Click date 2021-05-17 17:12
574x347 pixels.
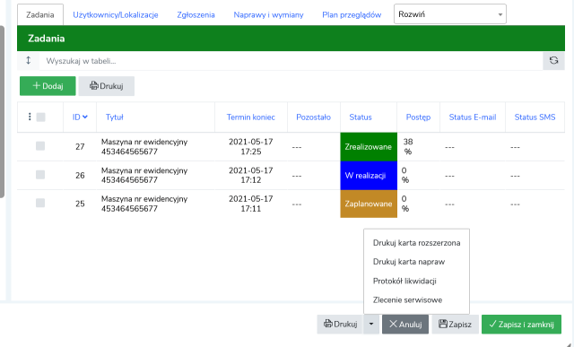coord(251,175)
